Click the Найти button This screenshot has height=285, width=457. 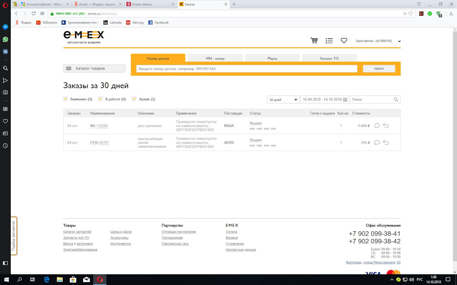click(x=379, y=68)
